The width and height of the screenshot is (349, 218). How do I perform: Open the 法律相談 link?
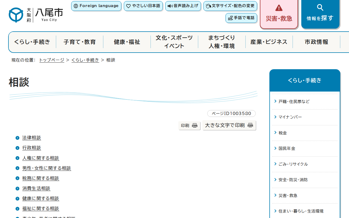pyautogui.click(x=32, y=138)
